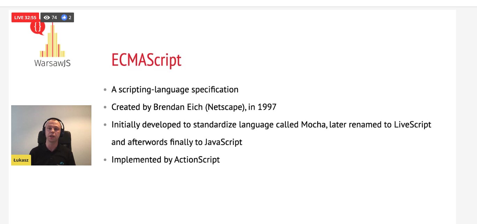Click the yellow Łukasz name label
Image resolution: width=477 pixels, height=224 pixels.
pyautogui.click(x=21, y=160)
